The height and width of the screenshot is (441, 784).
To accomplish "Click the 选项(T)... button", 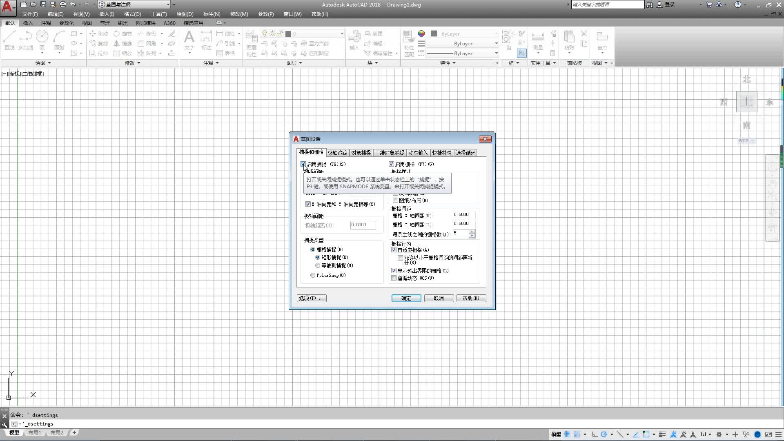I will [x=312, y=298].
